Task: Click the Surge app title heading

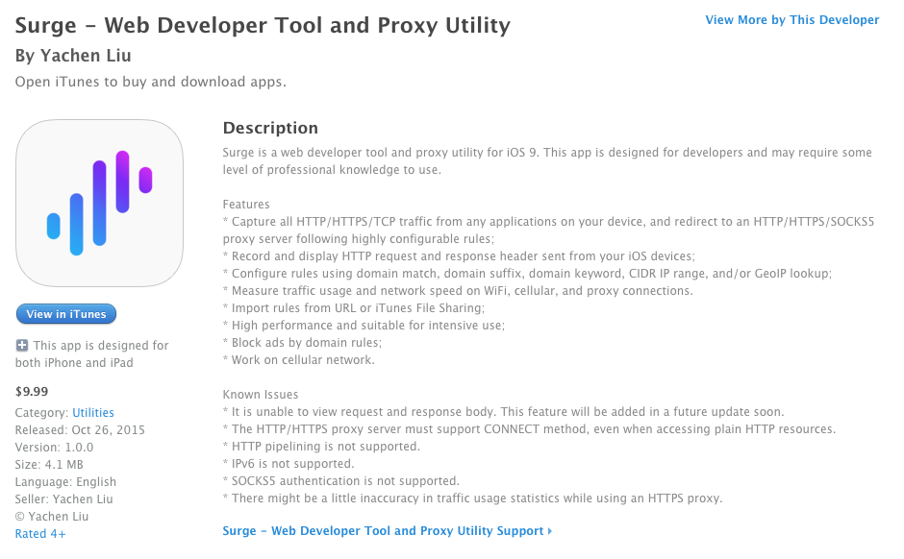Action: pyautogui.click(x=263, y=25)
